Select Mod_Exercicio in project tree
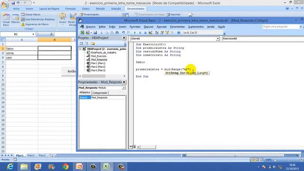Screen dimensions: 304x171 click(x=99, y=56)
